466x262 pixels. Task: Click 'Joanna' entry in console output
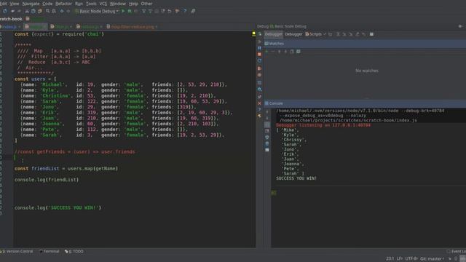292,164
